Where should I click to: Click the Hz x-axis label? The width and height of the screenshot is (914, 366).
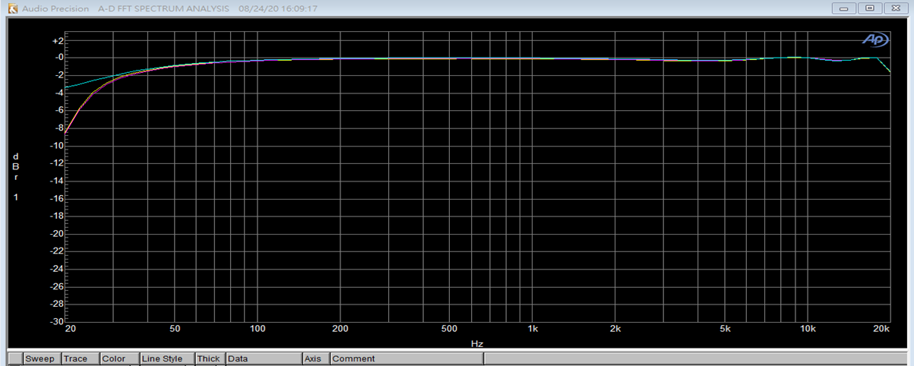(x=476, y=344)
